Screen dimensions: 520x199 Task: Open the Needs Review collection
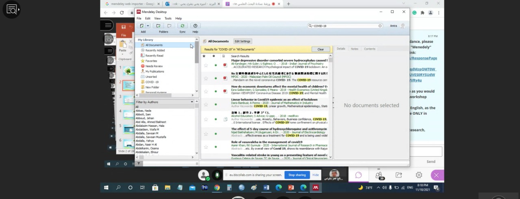click(x=154, y=66)
